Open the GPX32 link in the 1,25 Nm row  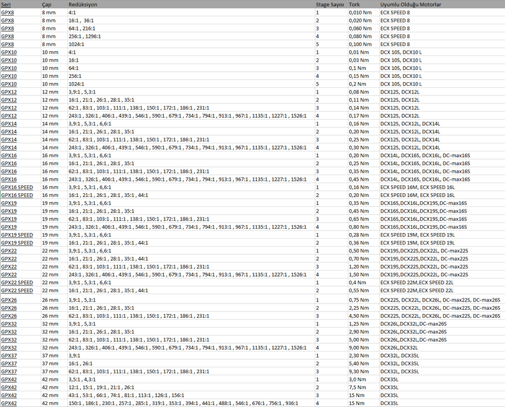[x=9, y=324]
